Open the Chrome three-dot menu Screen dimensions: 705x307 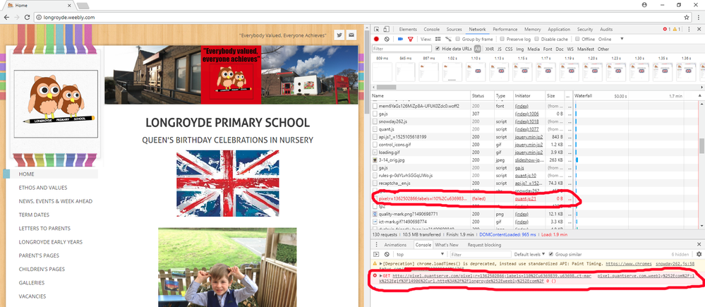click(699, 17)
